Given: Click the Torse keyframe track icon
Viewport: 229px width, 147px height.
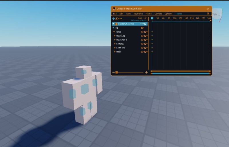Looking at the screenshot, I should tap(146, 32).
